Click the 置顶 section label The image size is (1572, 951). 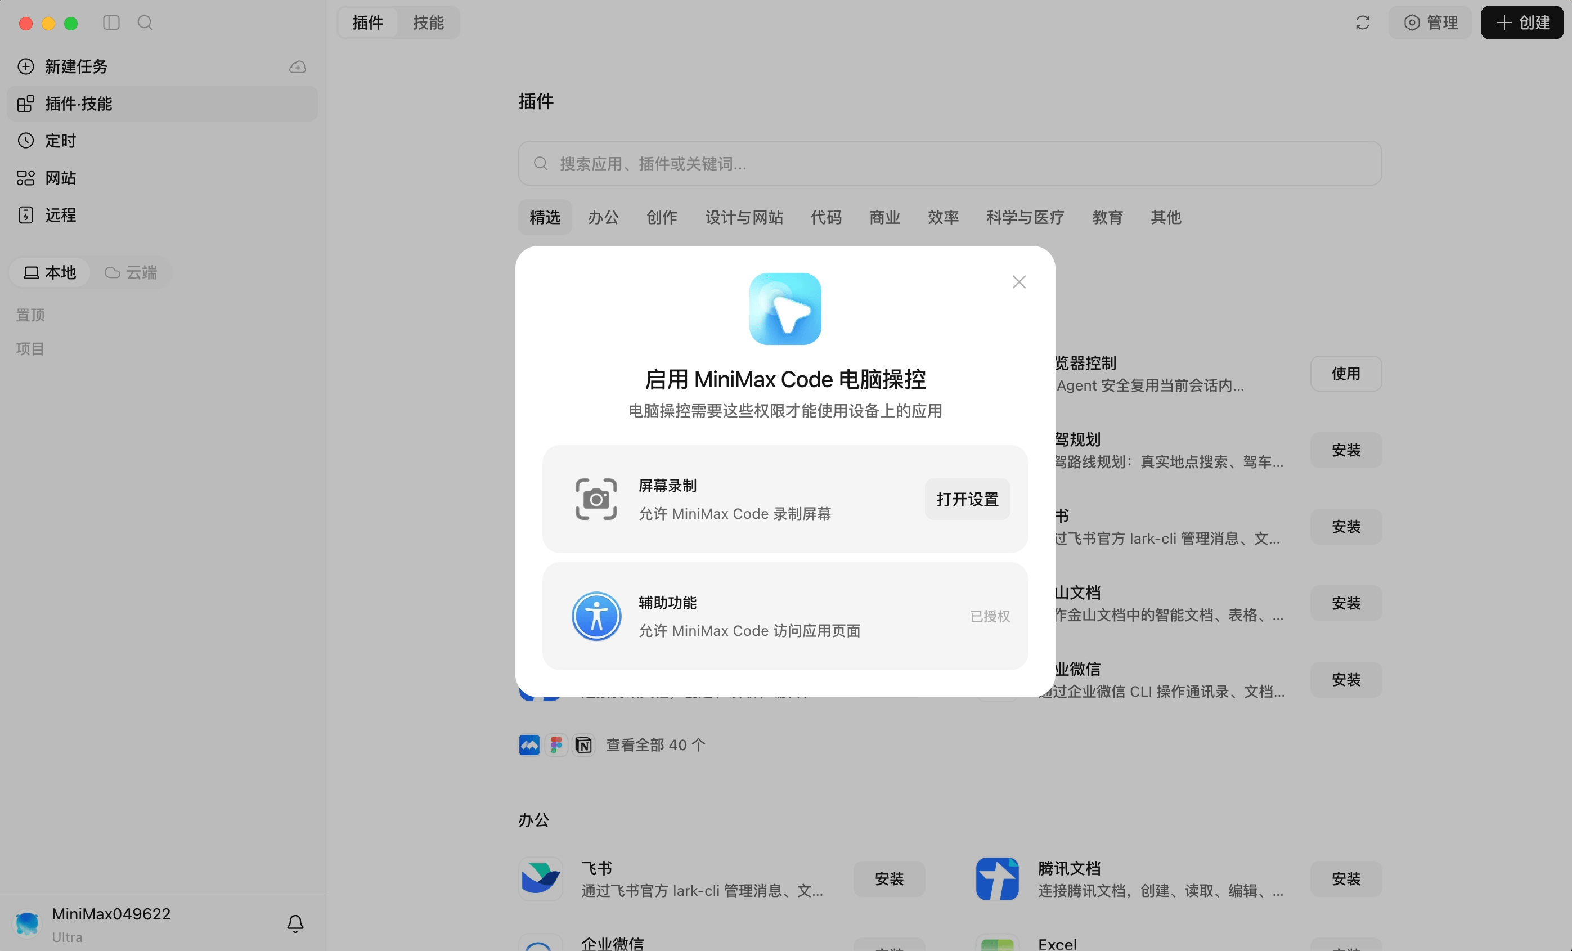click(30, 315)
